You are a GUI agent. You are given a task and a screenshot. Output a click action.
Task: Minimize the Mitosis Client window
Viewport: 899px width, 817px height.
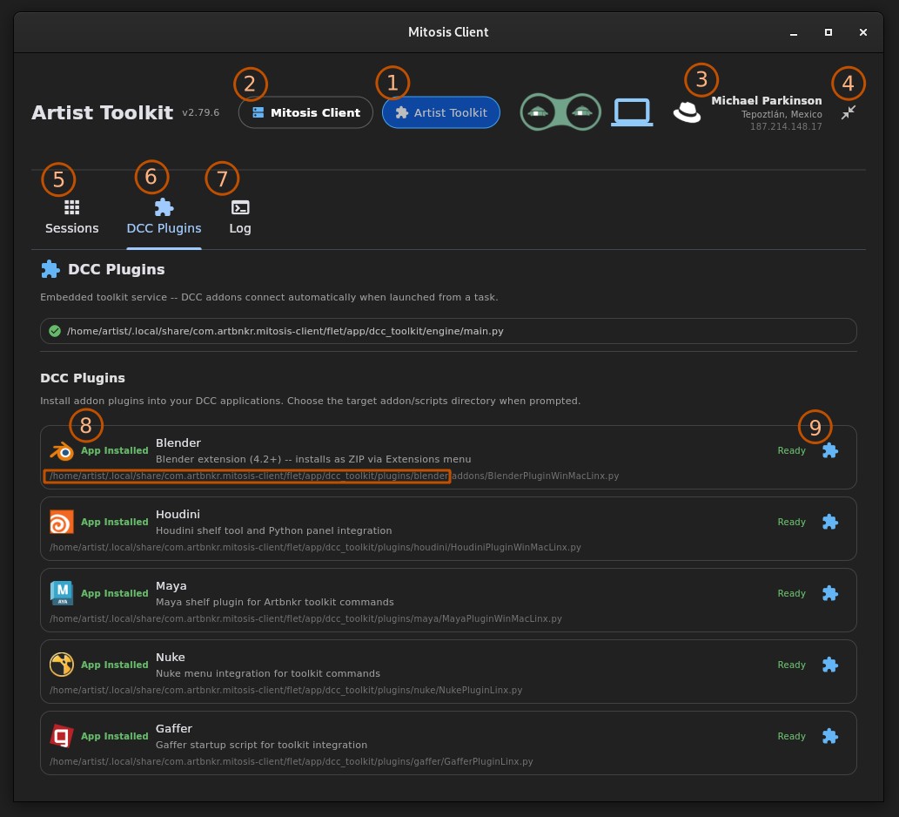coord(794,33)
